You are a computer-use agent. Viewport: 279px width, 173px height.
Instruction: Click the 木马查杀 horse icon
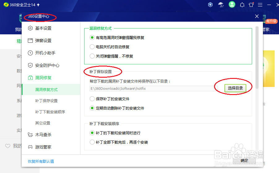click(30, 135)
